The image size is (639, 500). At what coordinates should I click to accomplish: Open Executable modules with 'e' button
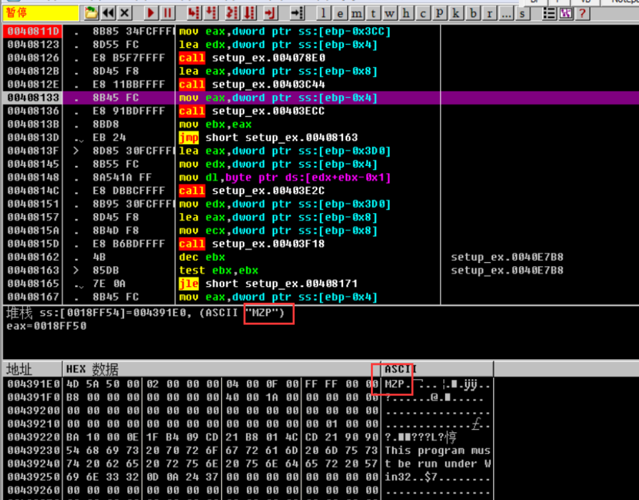coord(340,14)
